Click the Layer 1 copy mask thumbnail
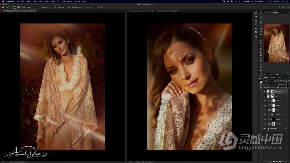This screenshot has width=290, height=163. click(x=272, y=91)
